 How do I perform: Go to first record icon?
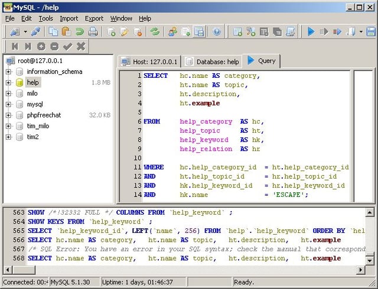tap(15, 46)
